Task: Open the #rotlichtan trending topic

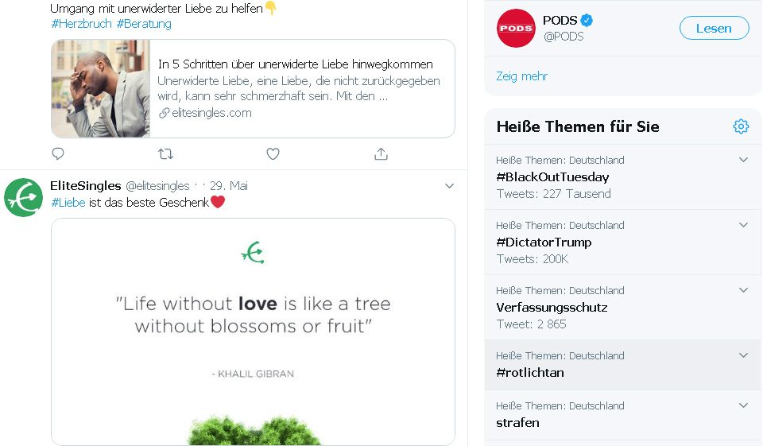Action: click(530, 372)
